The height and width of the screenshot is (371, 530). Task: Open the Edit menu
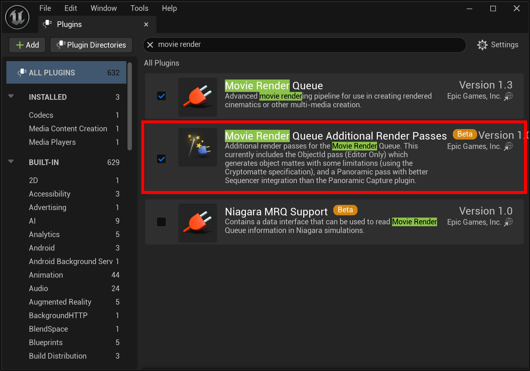70,8
